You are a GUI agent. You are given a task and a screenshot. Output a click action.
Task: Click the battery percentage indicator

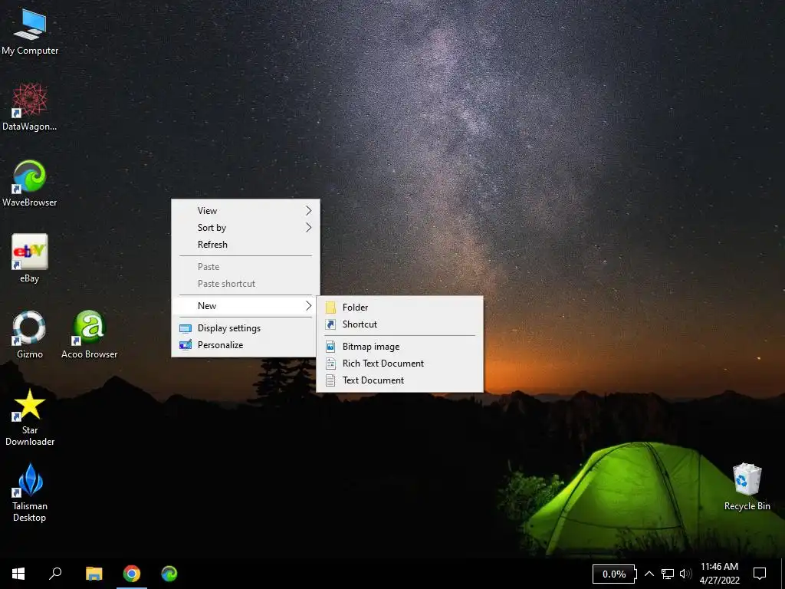[614, 574]
